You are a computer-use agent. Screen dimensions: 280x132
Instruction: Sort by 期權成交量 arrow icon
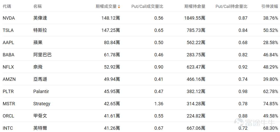click(119, 7)
